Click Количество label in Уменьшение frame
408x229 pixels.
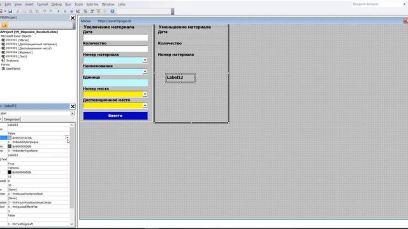click(170, 43)
